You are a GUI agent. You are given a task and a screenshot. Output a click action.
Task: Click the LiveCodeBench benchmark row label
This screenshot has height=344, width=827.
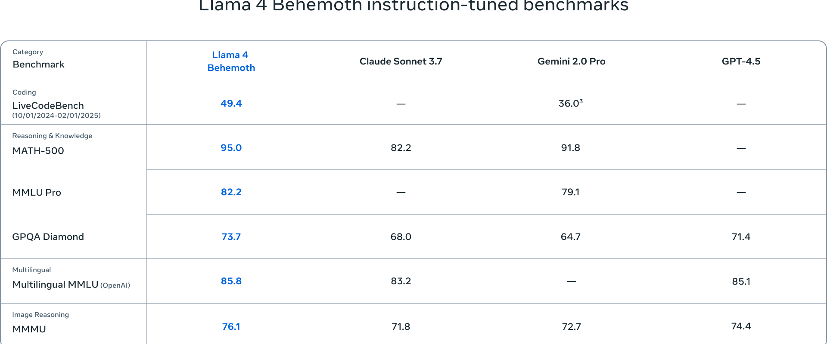click(x=48, y=106)
